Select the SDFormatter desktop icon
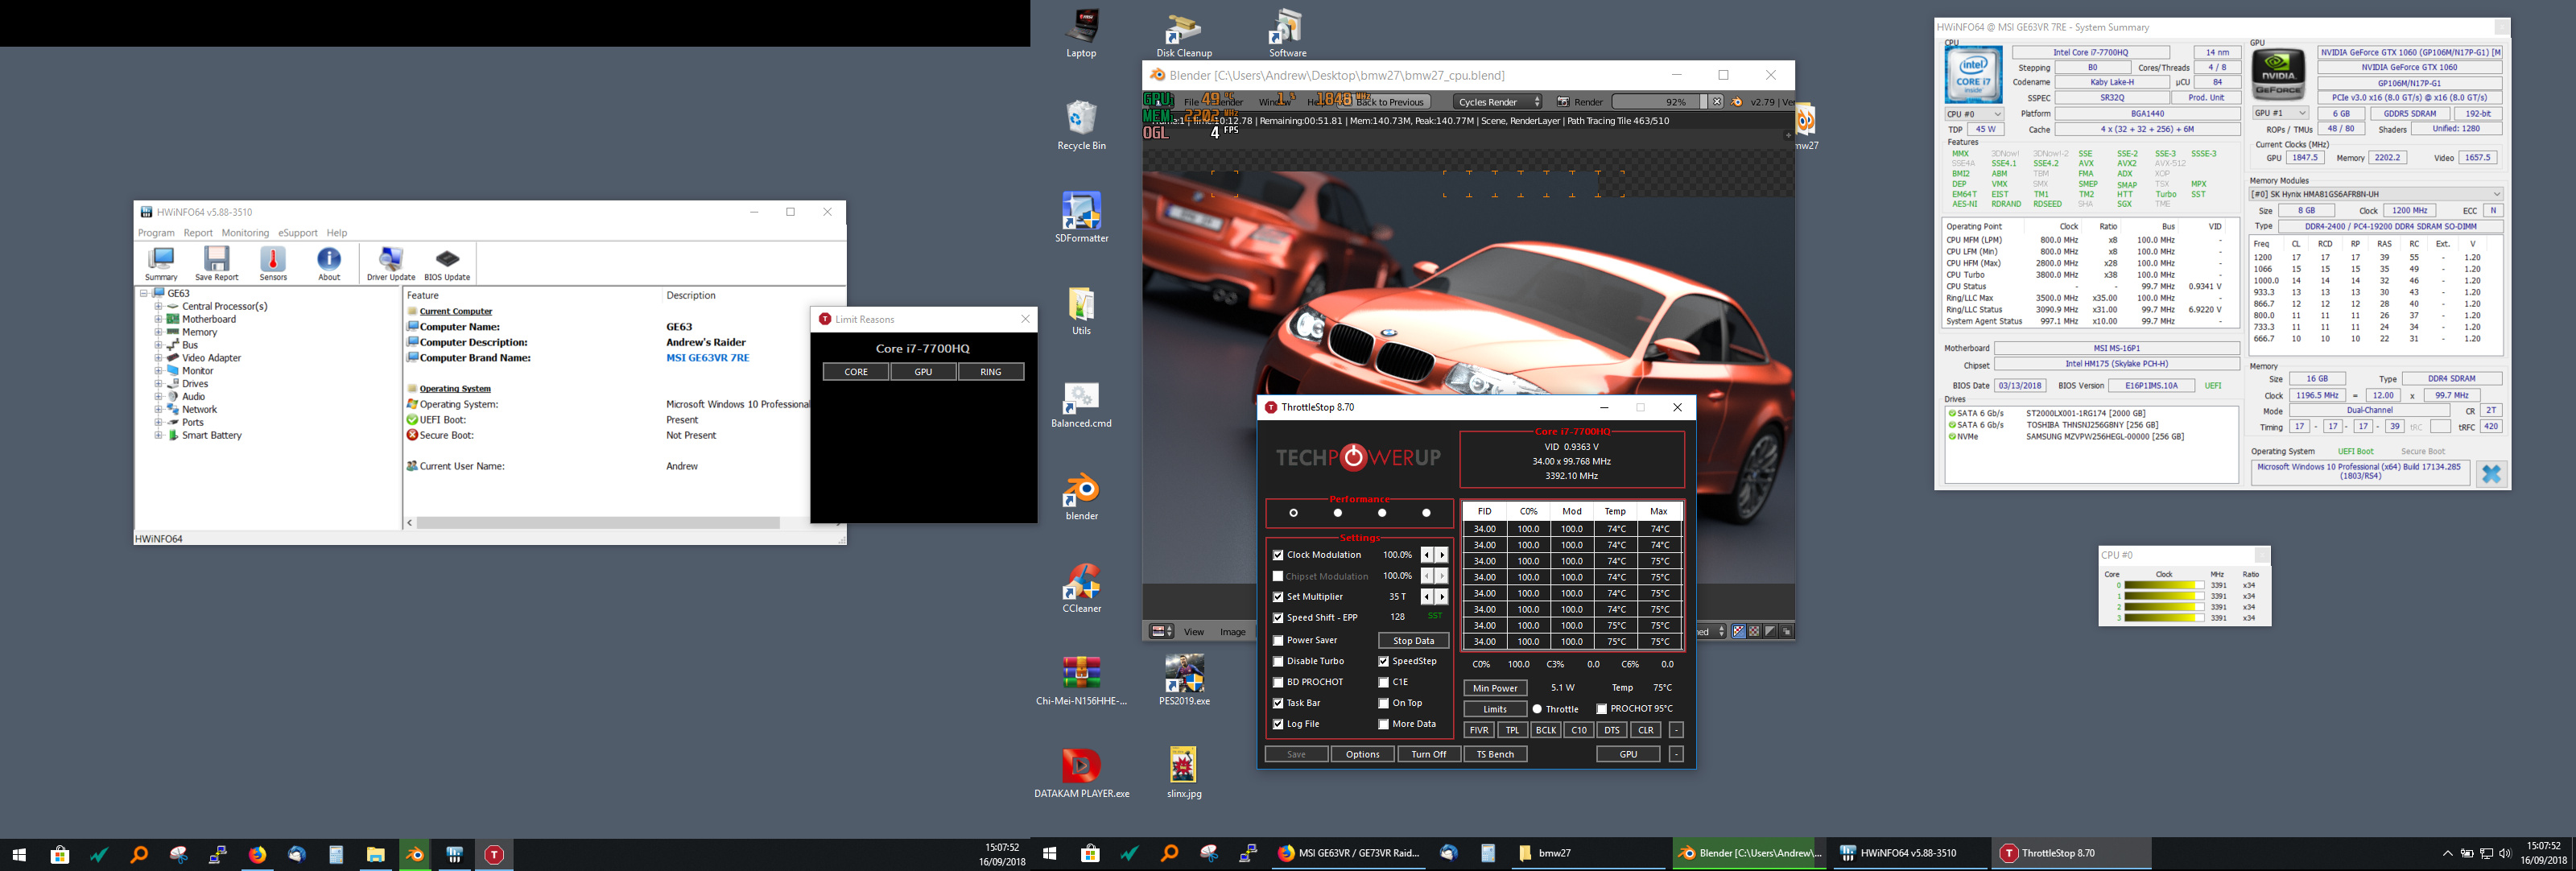Viewport: 2576px width, 871px height. 1082,217
